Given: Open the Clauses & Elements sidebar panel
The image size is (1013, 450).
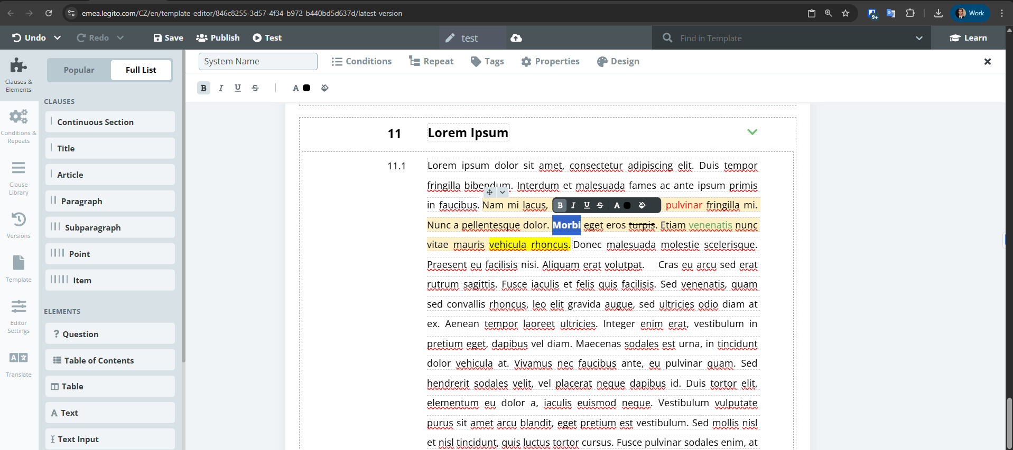Looking at the screenshot, I should [x=18, y=74].
